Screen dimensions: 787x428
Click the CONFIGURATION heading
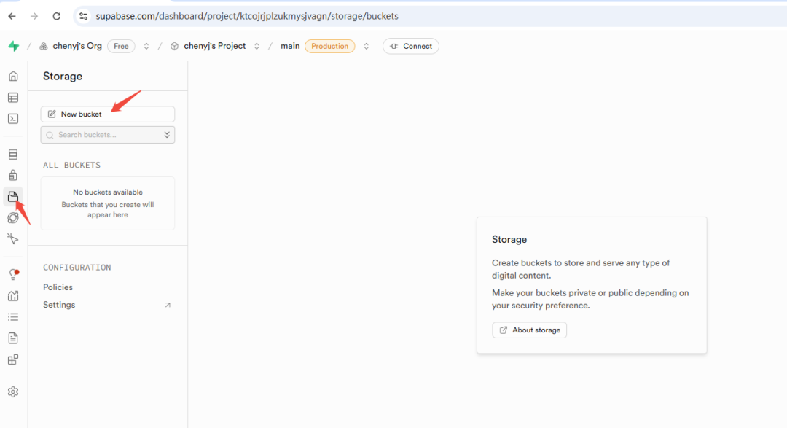point(77,268)
